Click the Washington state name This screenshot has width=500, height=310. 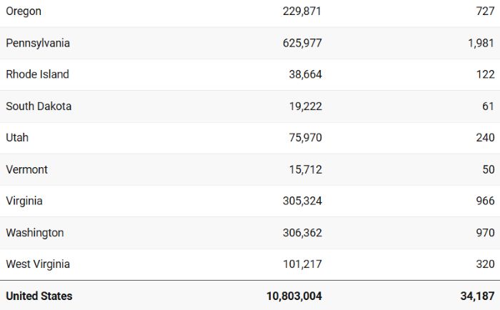(35, 233)
